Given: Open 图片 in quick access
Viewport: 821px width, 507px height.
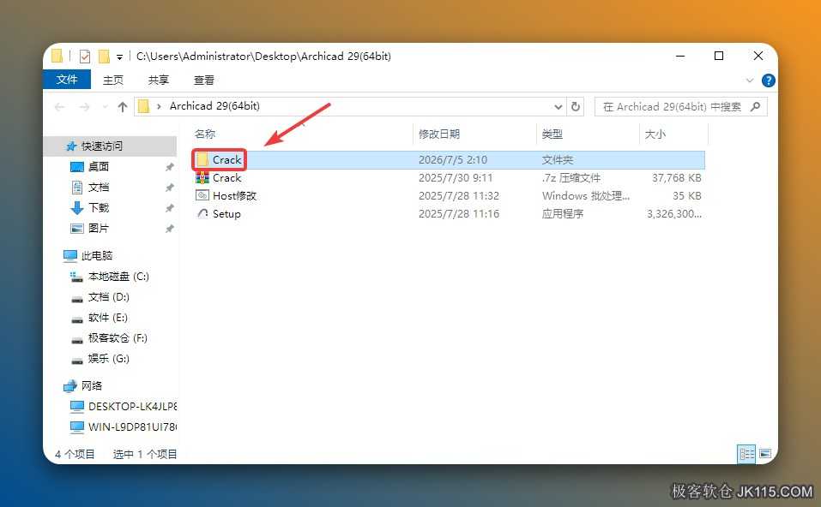Looking at the screenshot, I should [x=99, y=228].
